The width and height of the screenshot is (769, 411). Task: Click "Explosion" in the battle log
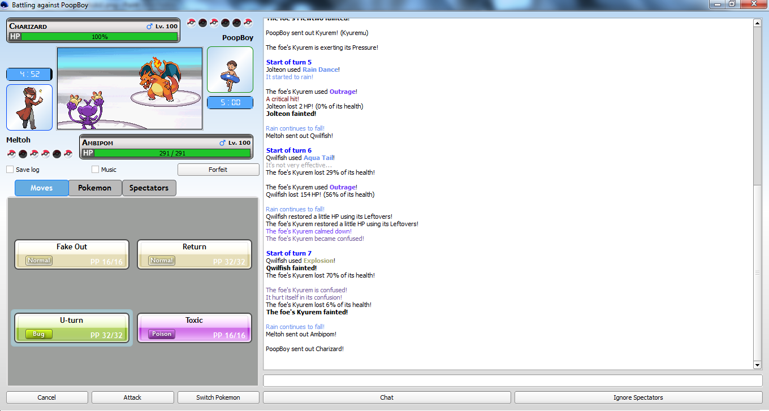(x=318, y=261)
